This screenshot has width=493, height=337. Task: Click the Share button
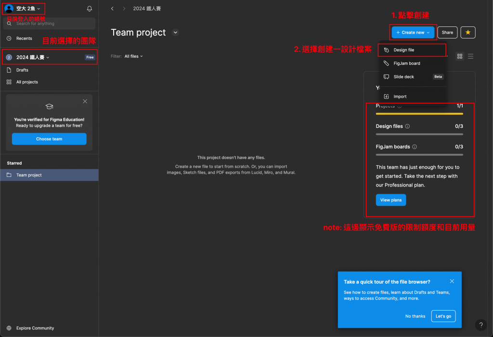click(447, 32)
